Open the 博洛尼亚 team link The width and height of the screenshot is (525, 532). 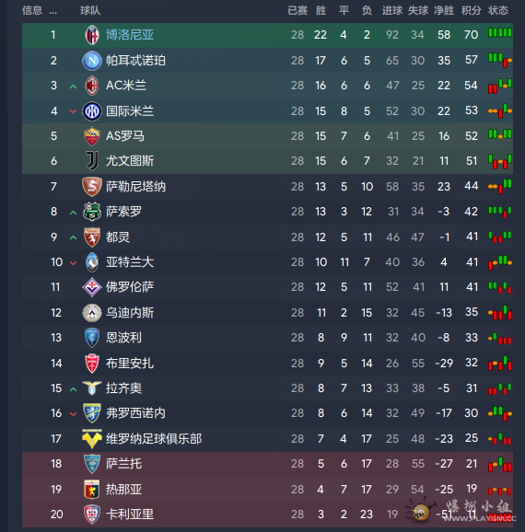130,35
